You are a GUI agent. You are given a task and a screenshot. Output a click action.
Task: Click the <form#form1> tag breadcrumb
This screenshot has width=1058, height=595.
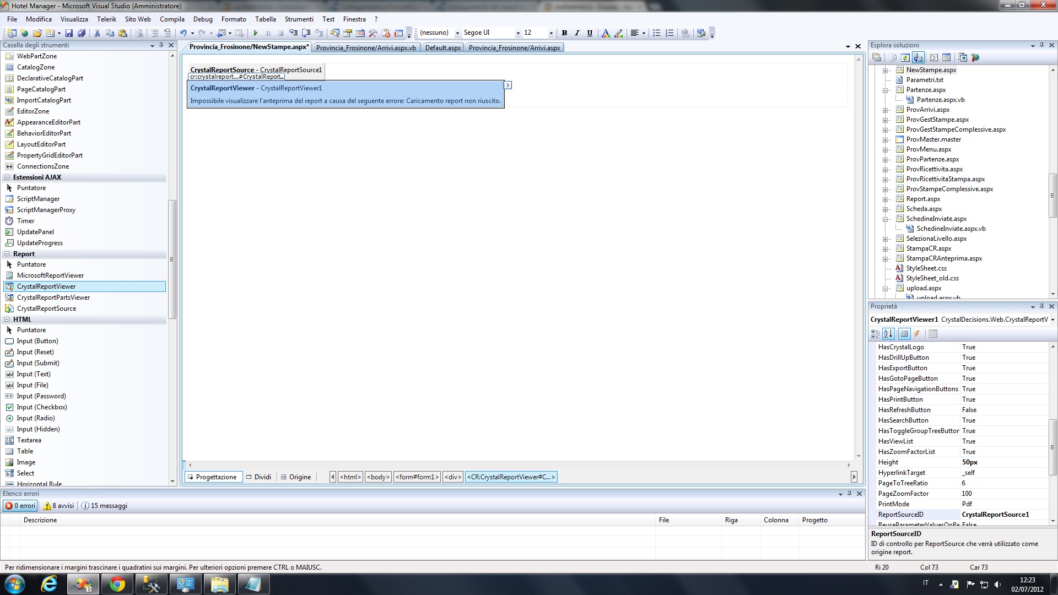tap(417, 477)
